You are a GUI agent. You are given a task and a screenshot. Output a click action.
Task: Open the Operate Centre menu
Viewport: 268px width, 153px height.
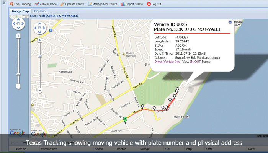pos(72,4)
